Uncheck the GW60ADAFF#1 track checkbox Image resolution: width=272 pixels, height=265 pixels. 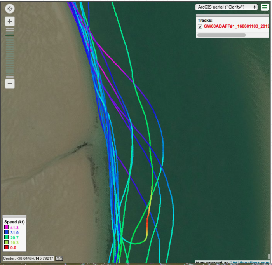pyautogui.click(x=200, y=26)
